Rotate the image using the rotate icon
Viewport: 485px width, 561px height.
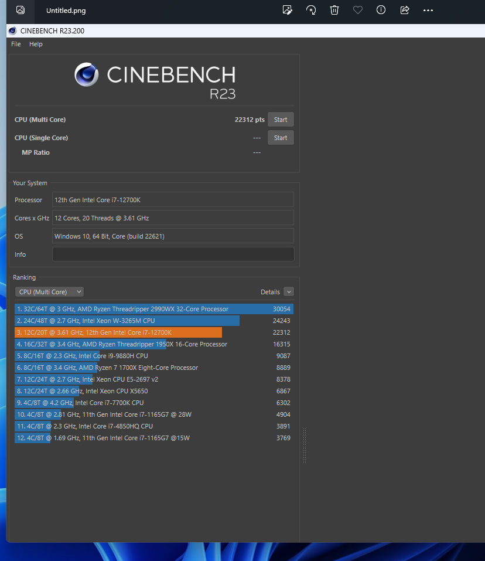point(311,10)
